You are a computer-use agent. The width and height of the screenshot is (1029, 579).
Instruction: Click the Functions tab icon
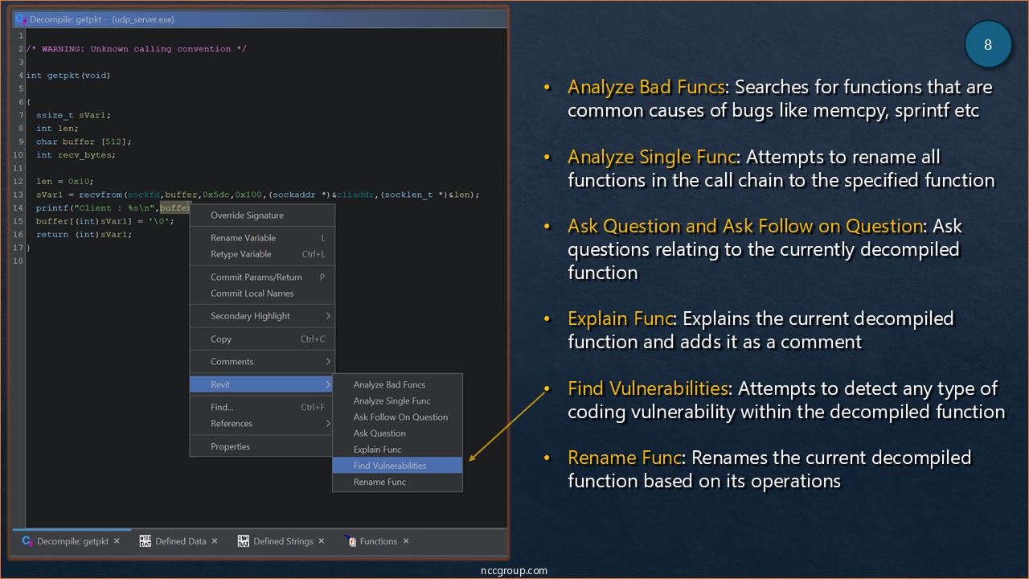(x=351, y=541)
